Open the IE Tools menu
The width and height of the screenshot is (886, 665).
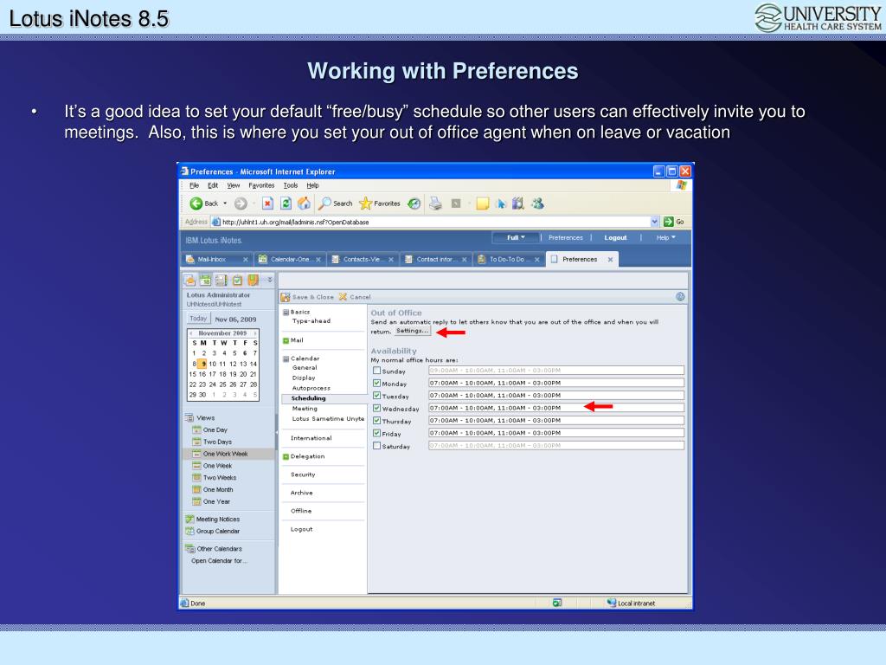[291, 185]
